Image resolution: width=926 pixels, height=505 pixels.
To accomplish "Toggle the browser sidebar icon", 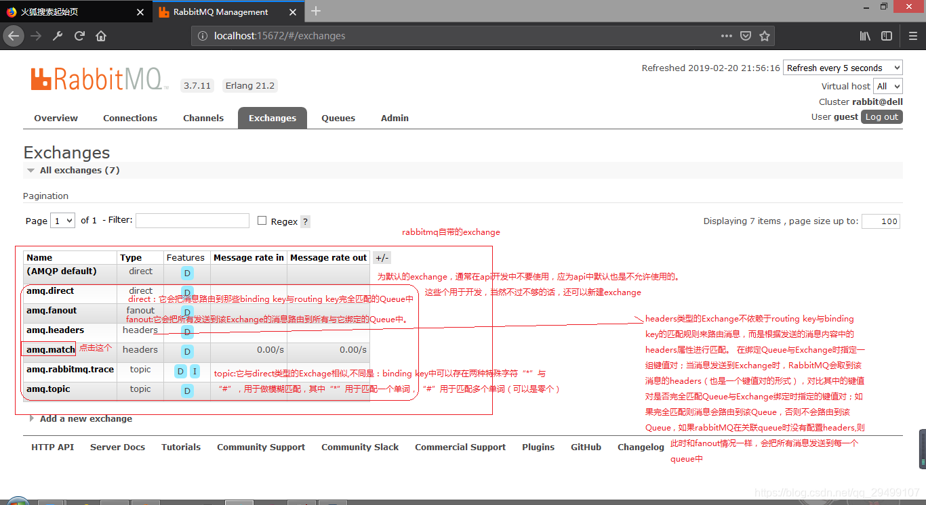I will [x=886, y=36].
